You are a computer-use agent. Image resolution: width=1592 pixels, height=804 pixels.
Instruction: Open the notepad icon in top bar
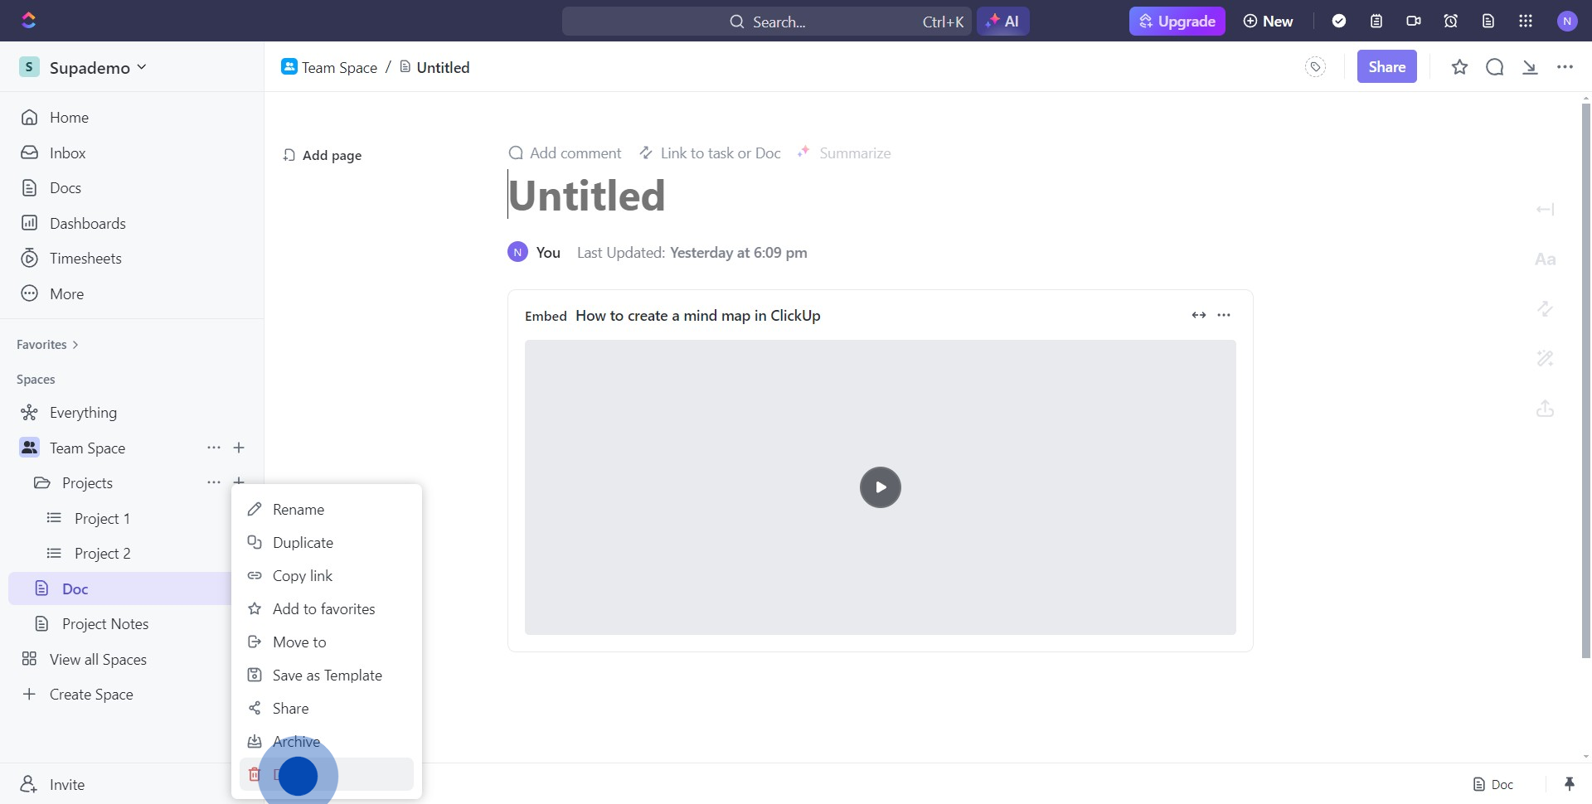(x=1376, y=22)
